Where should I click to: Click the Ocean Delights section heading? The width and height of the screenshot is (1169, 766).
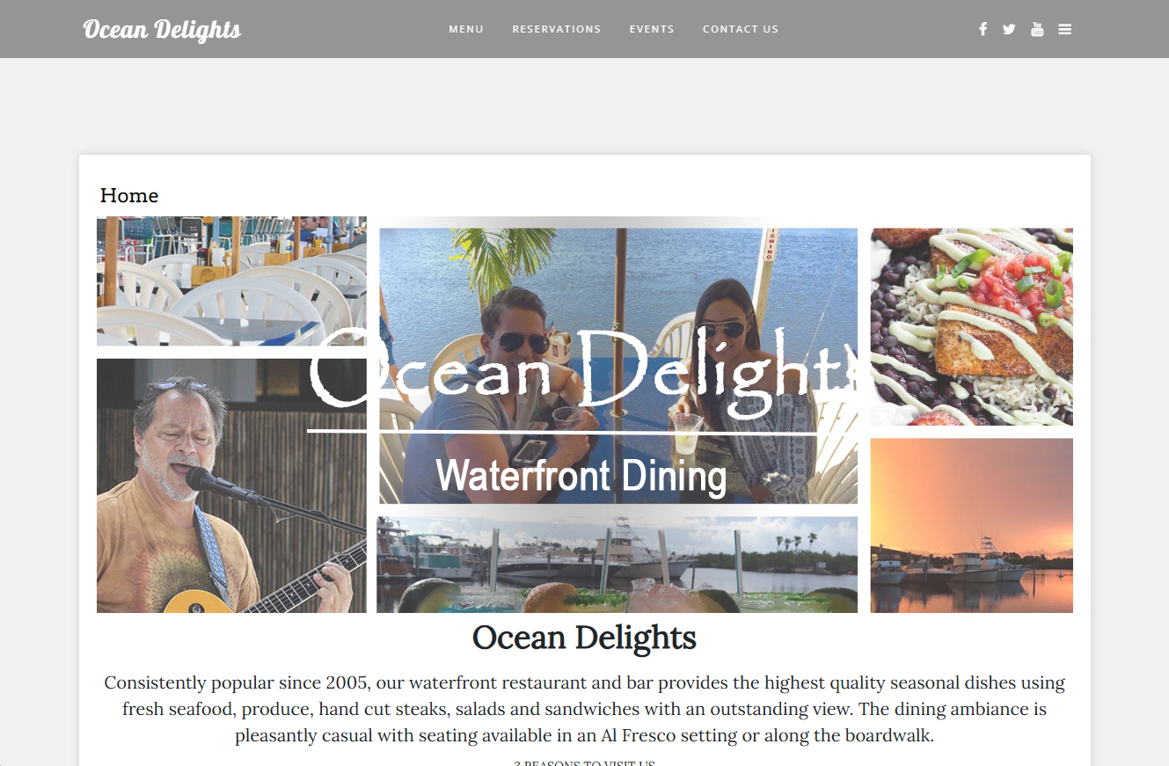click(x=584, y=638)
